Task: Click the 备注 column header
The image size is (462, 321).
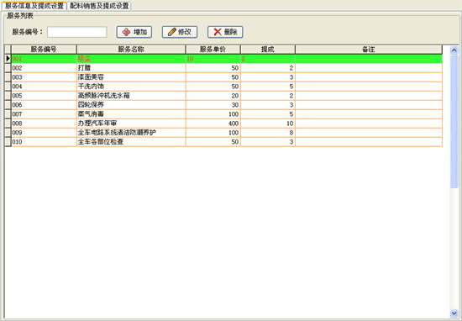Action: pyautogui.click(x=369, y=50)
